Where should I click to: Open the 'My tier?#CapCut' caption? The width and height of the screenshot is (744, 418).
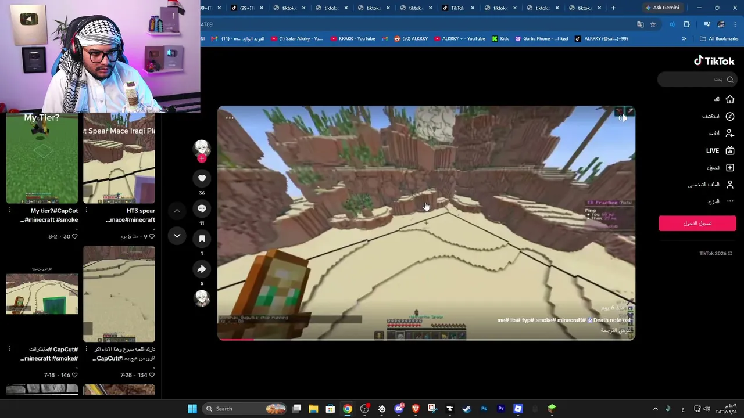[x=49, y=215]
